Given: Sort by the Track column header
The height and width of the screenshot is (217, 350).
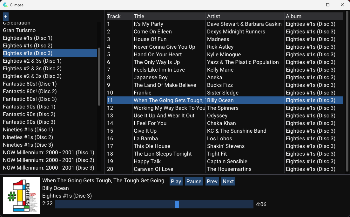Looking at the screenshot, I should tap(119, 16).
